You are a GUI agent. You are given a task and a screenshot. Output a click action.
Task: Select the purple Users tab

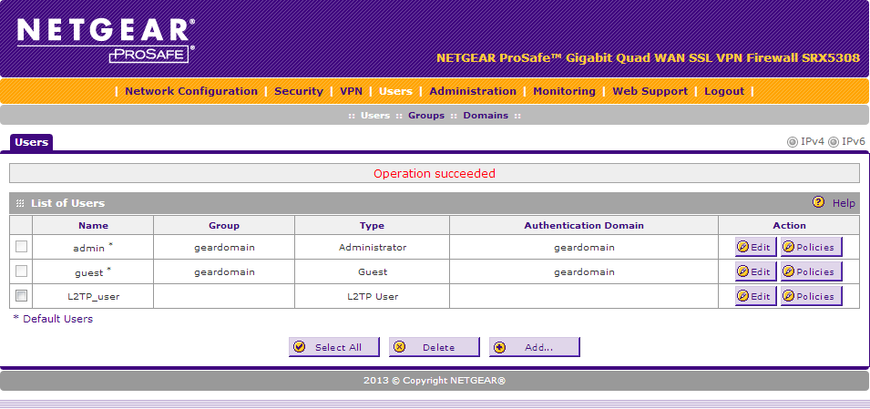click(32, 142)
